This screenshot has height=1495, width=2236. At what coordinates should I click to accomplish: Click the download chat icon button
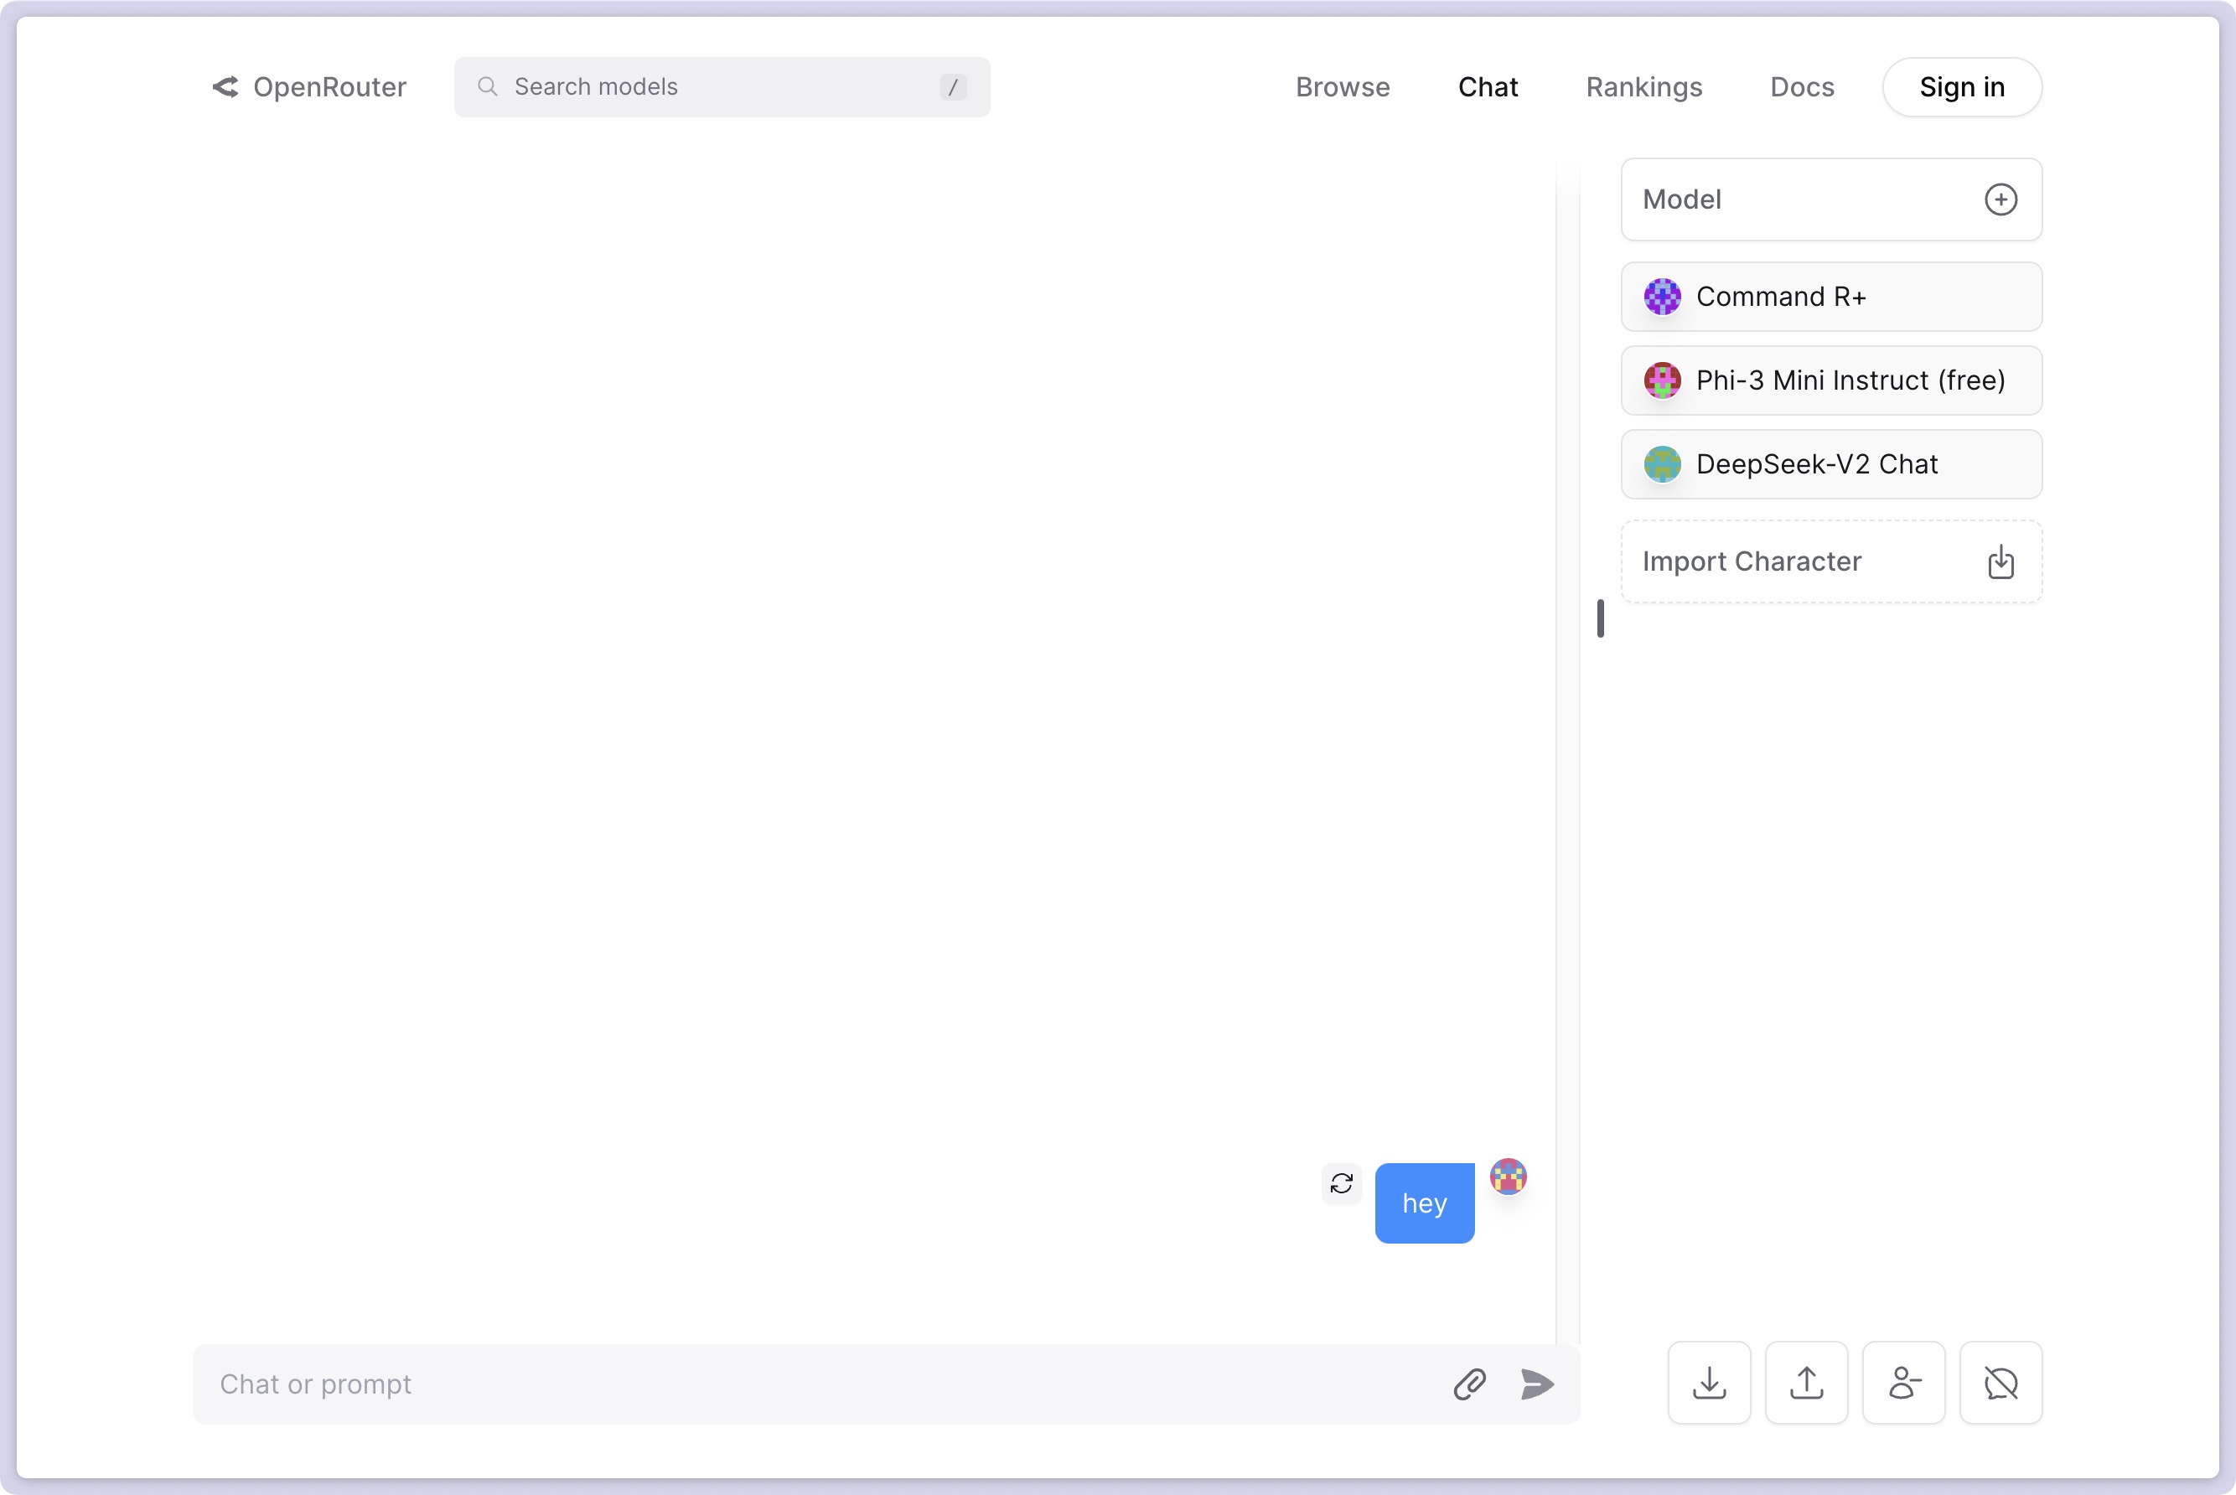tap(1709, 1383)
